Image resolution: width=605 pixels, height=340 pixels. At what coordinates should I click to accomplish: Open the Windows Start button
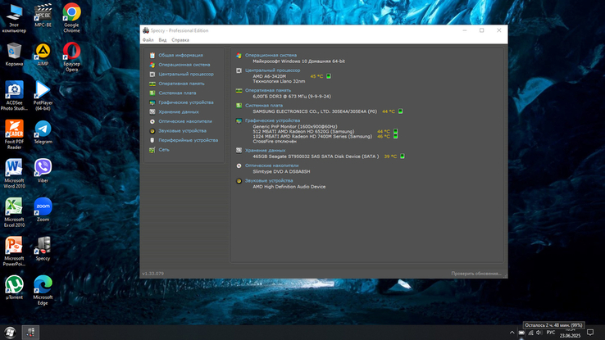click(x=10, y=333)
